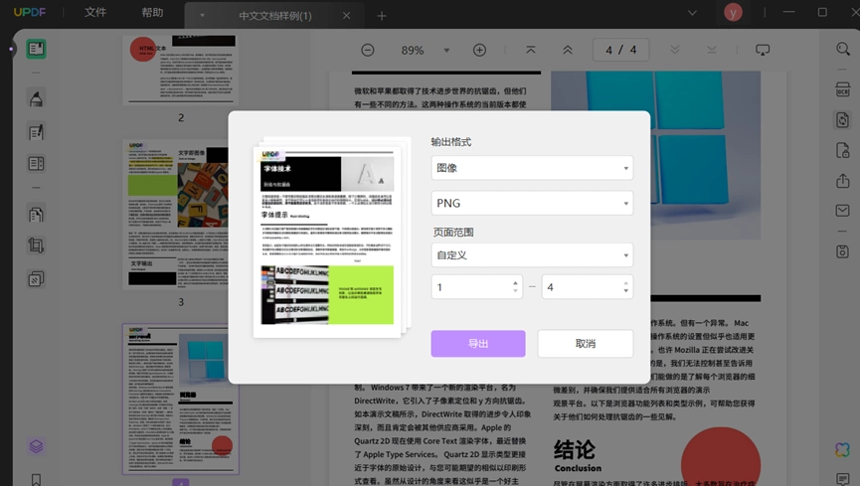The height and width of the screenshot is (486, 860).
Task: Click the 取消 cancel button
Action: (586, 344)
